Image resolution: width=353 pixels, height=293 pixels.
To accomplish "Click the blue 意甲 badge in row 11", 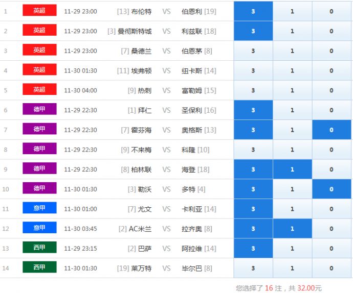I will [39, 208].
